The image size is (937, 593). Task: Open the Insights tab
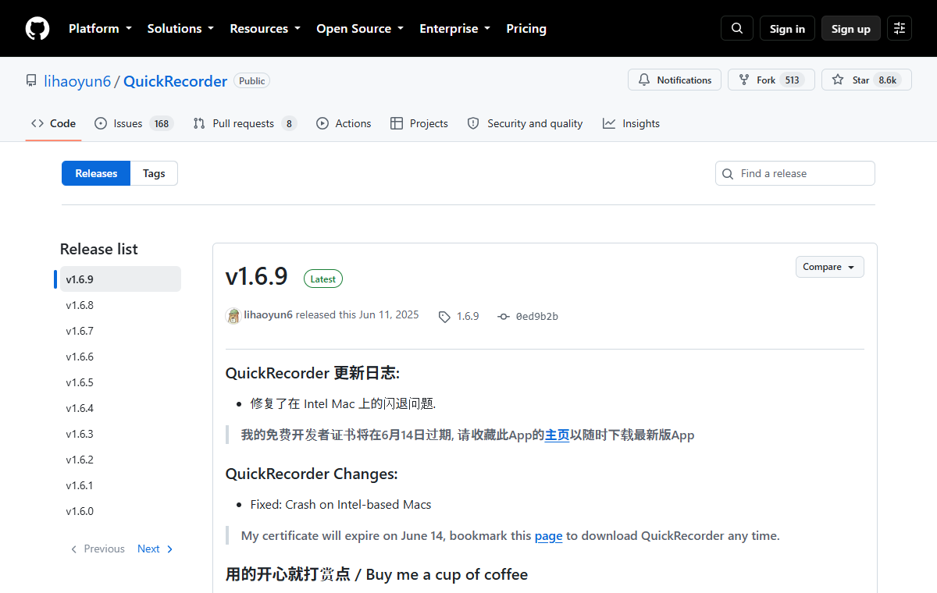click(631, 123)
